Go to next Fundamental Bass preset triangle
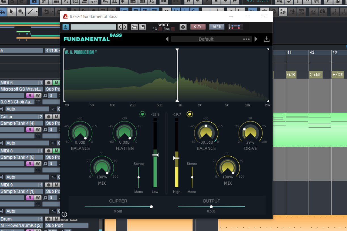This screenshot has height=231, width=347. click(x=256, y=39)
